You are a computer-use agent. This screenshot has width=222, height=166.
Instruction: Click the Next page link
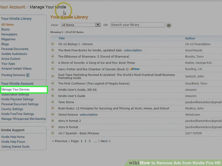[106, 141]
